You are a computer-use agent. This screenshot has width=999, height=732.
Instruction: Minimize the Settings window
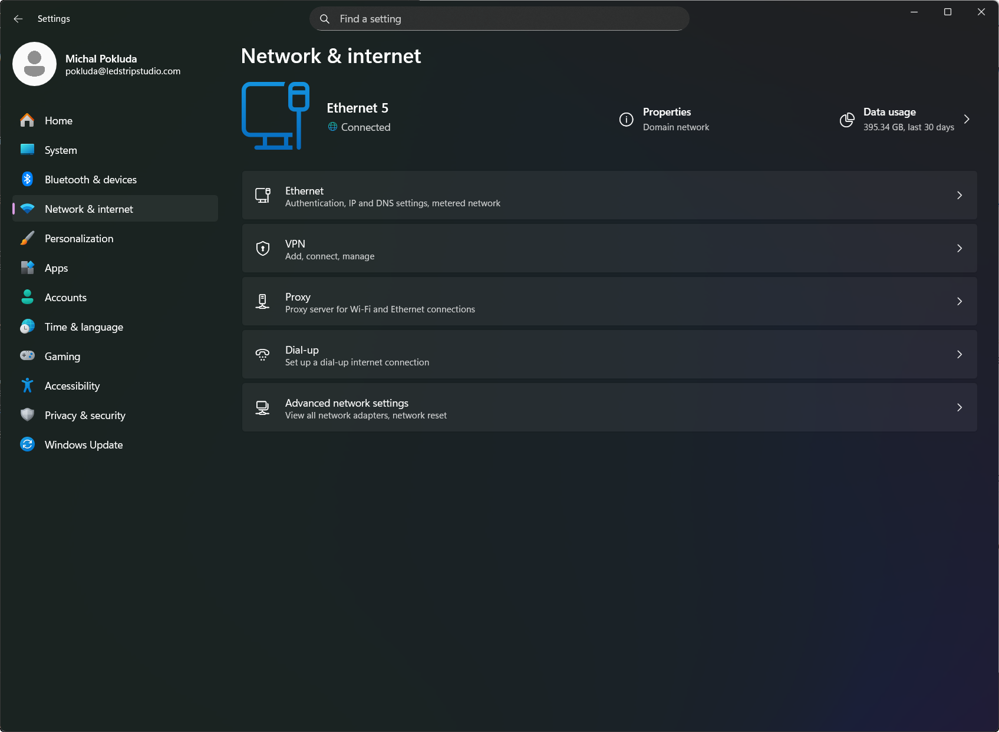914,12
